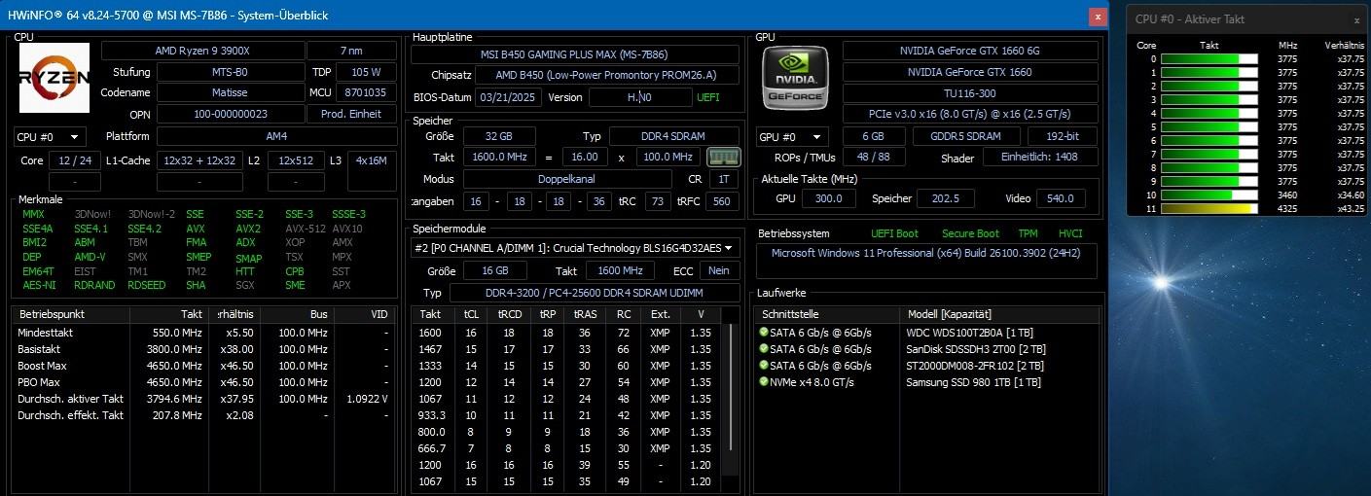
Task: Click the Secure Boot label
Action: point(970,233)
